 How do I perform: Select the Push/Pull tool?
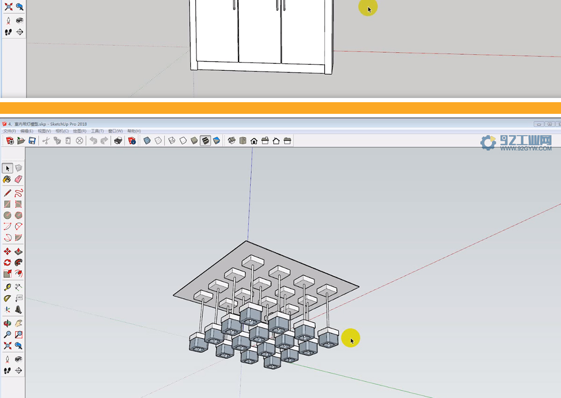coord(19,252)
